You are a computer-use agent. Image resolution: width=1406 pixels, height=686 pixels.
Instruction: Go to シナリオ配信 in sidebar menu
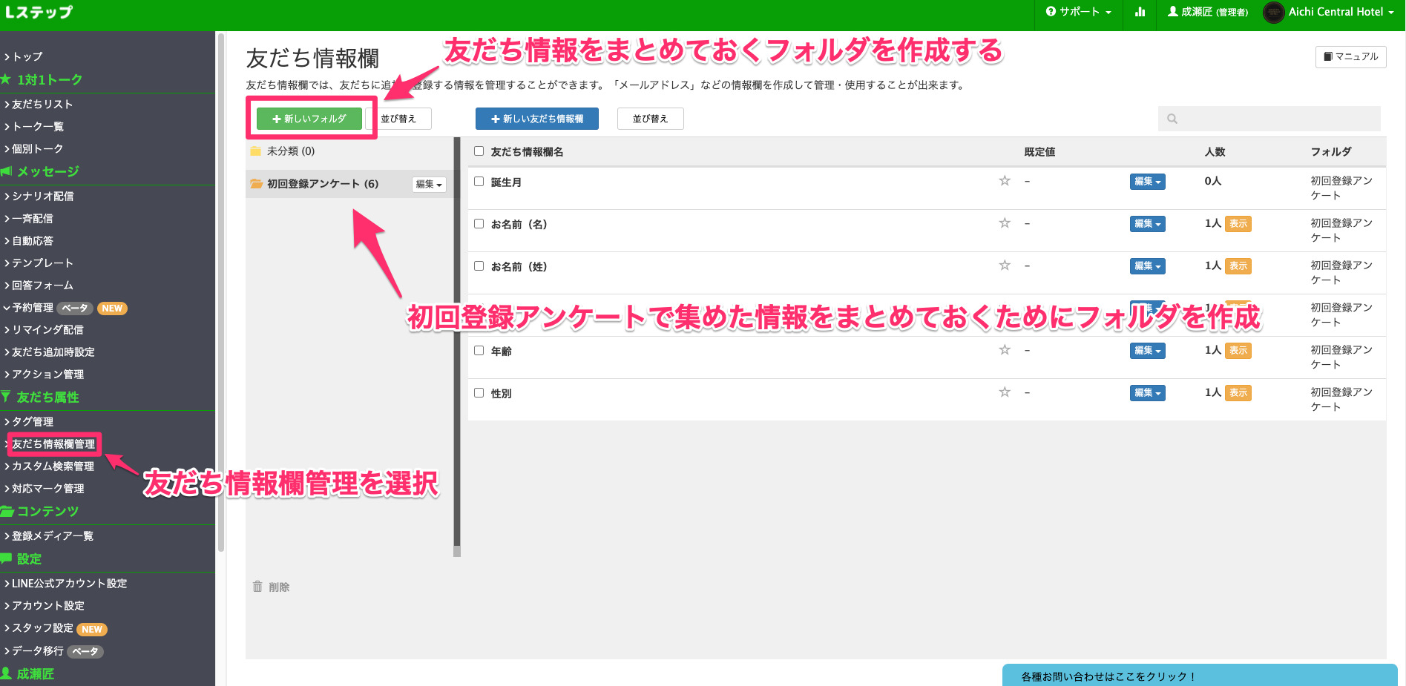point(42,197)
